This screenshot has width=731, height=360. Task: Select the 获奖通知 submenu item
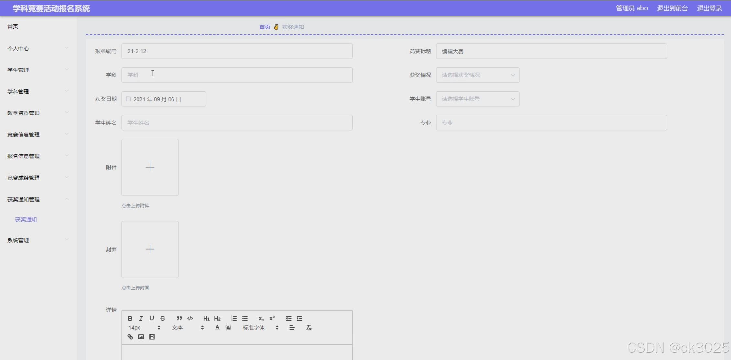coord(26,219)
